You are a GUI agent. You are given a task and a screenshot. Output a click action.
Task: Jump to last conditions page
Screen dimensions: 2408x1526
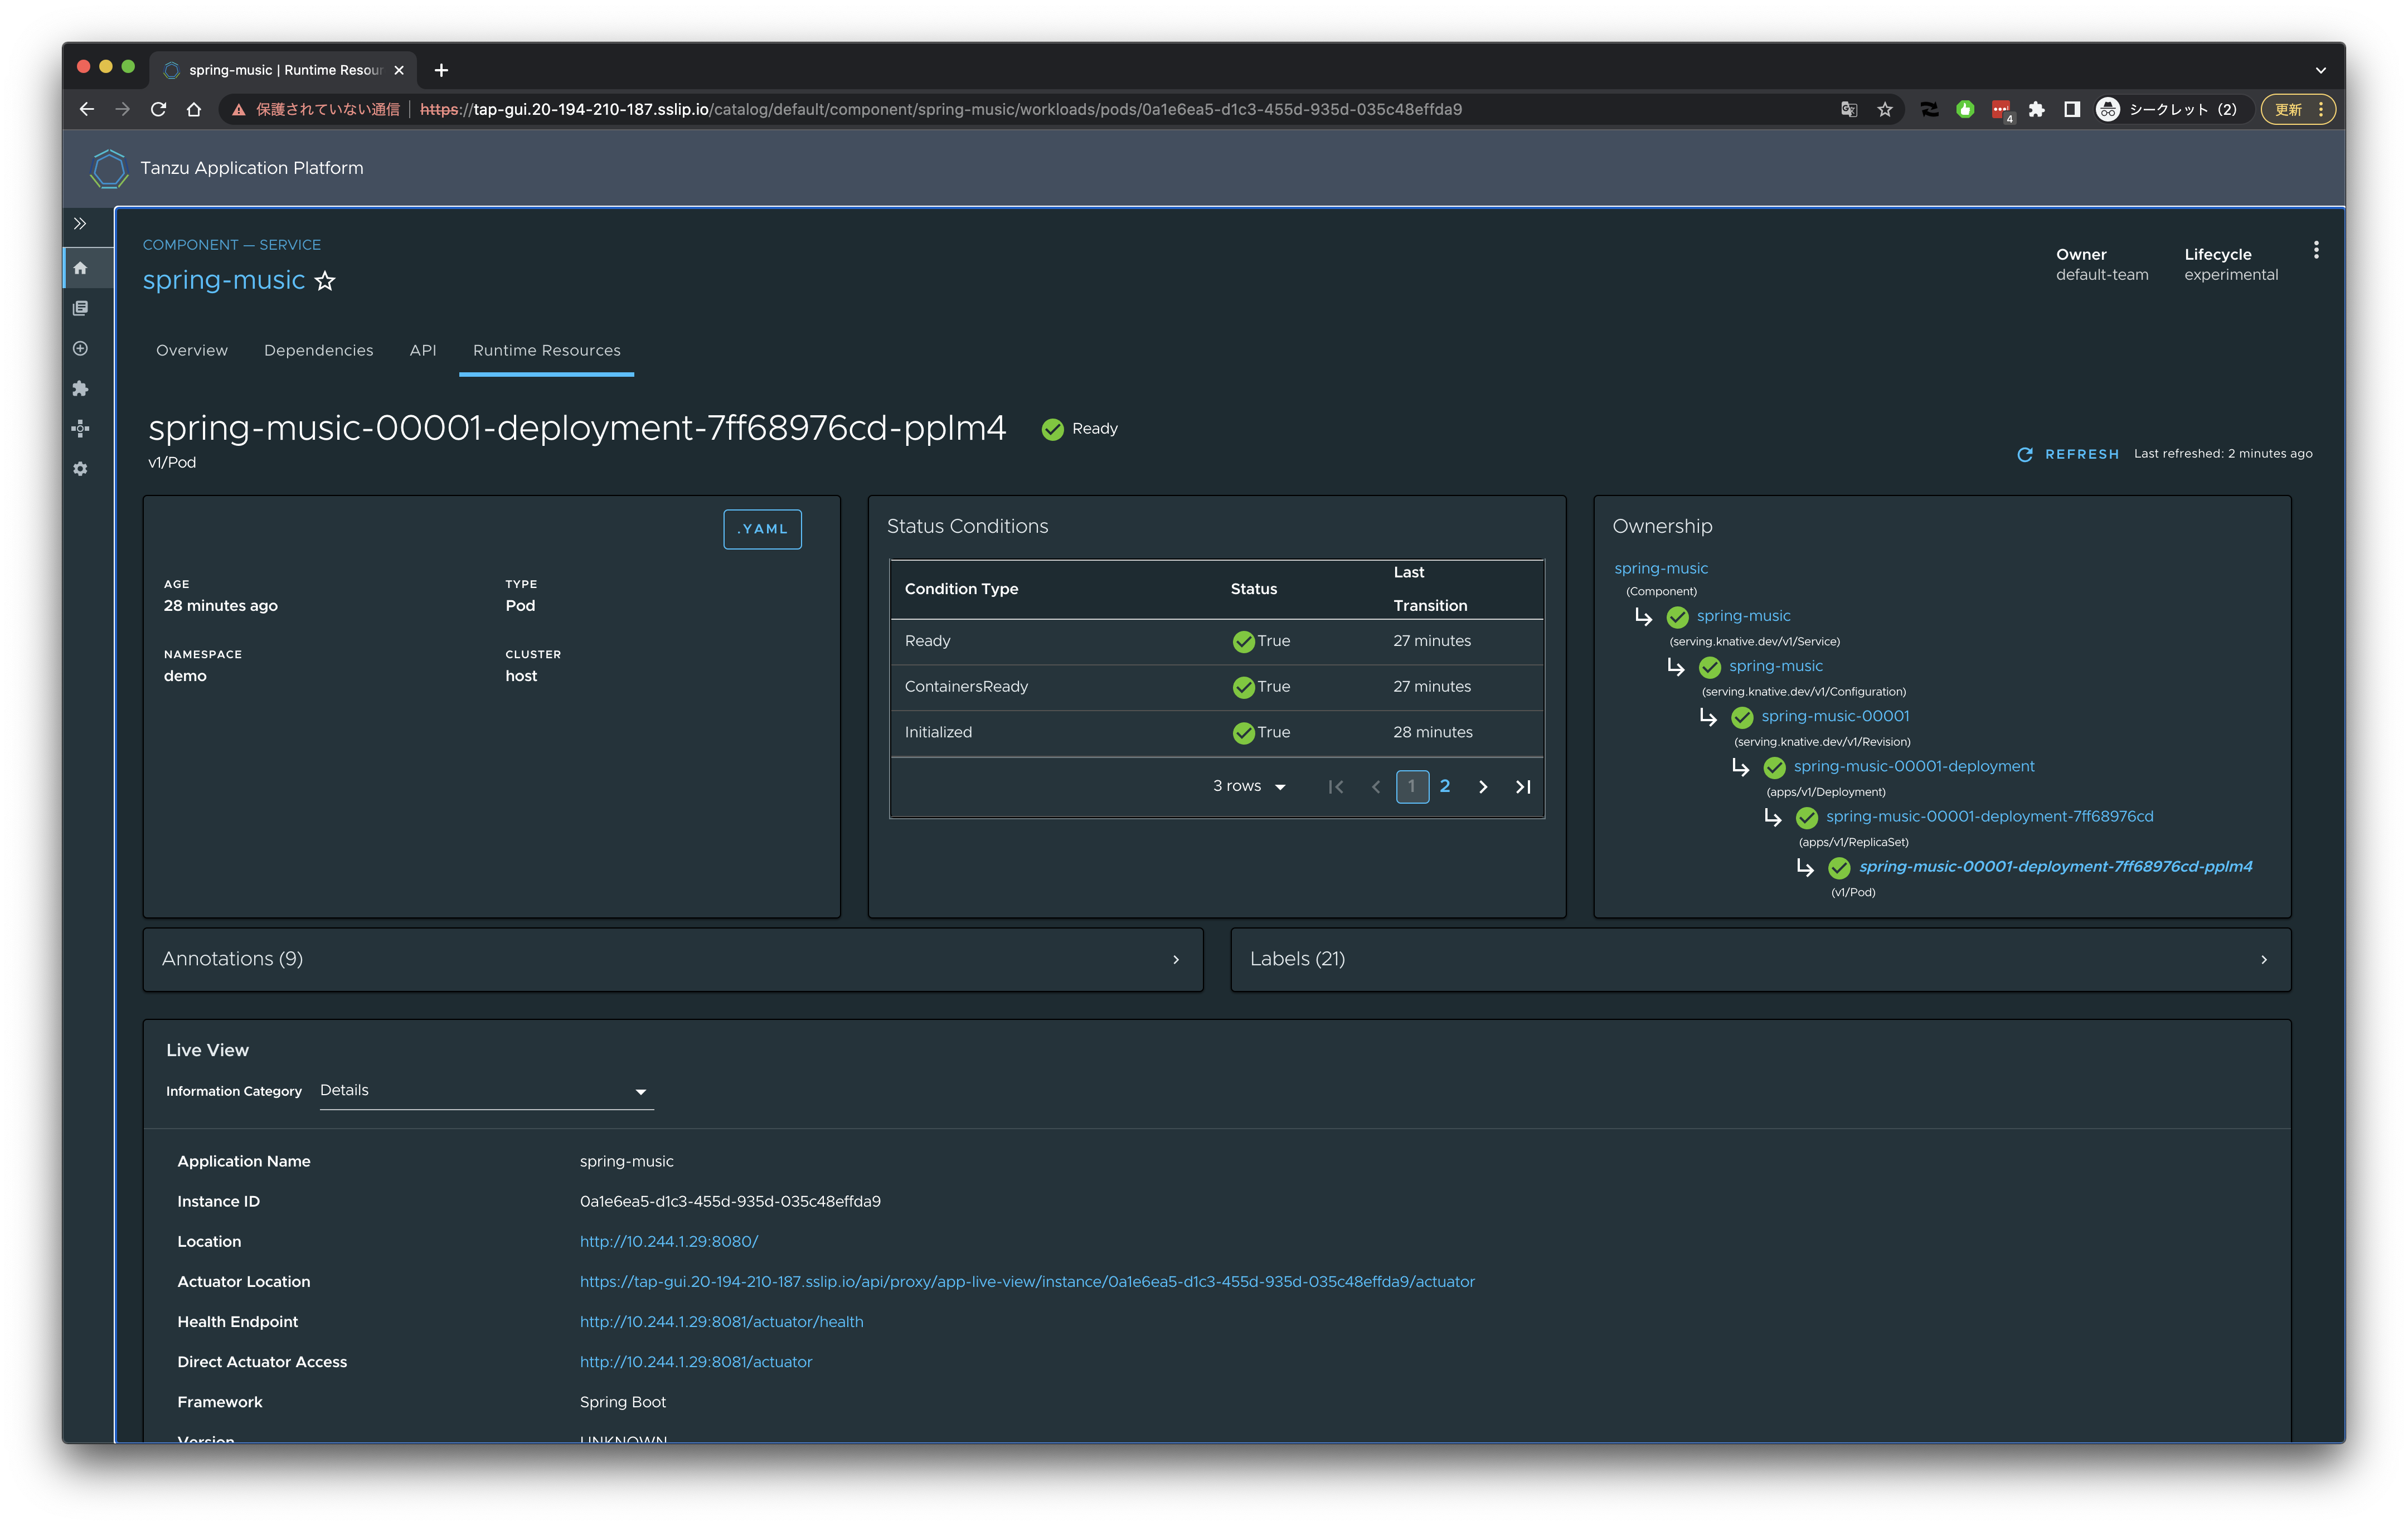1523,787
